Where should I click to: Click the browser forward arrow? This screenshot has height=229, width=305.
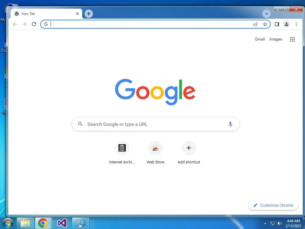[x=24, y=24]
